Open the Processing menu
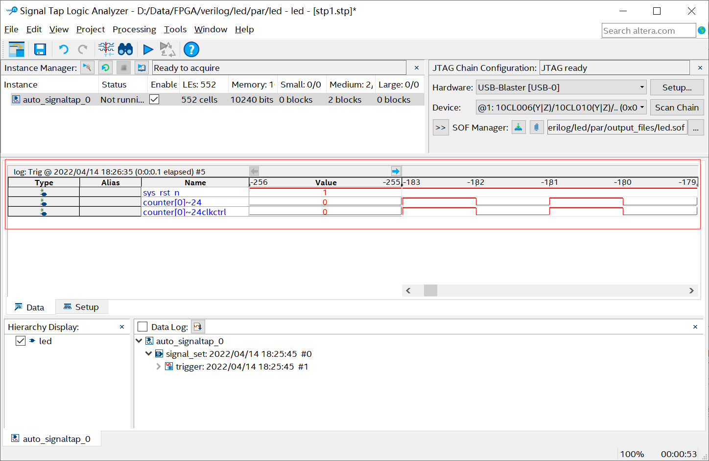The image size is (709, 461). pyautogui.click(x=134, y=29)
